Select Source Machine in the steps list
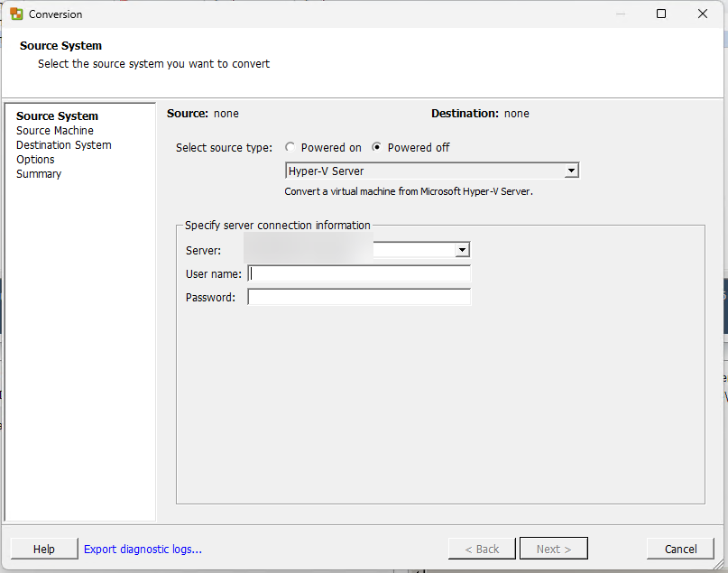Viewport: 728px width, 573px height. [x=54, y=131]
